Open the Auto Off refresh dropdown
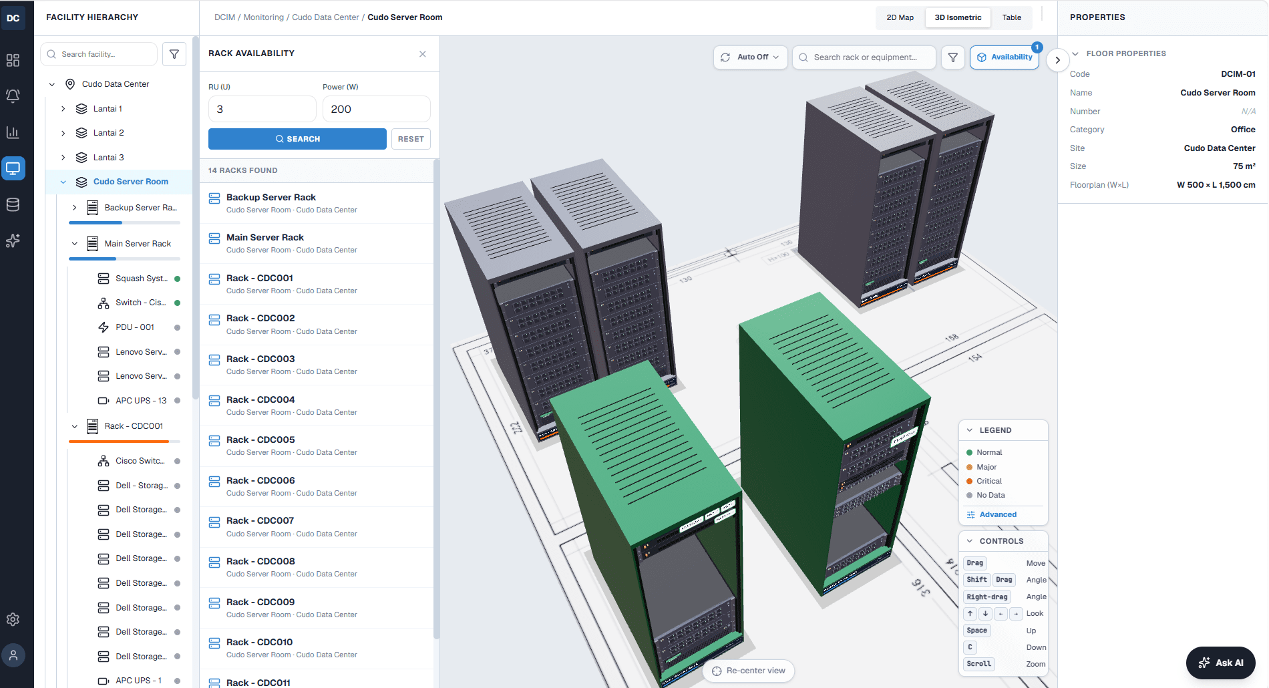This screenshot has width=1269, height=688. (x=751, y=57)
